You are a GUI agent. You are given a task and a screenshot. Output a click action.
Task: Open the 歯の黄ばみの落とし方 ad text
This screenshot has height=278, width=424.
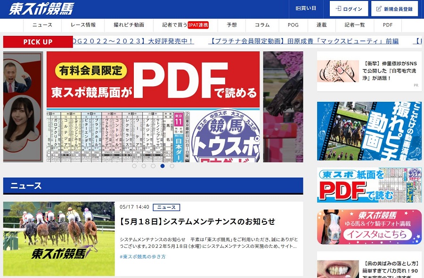(390, 270)
